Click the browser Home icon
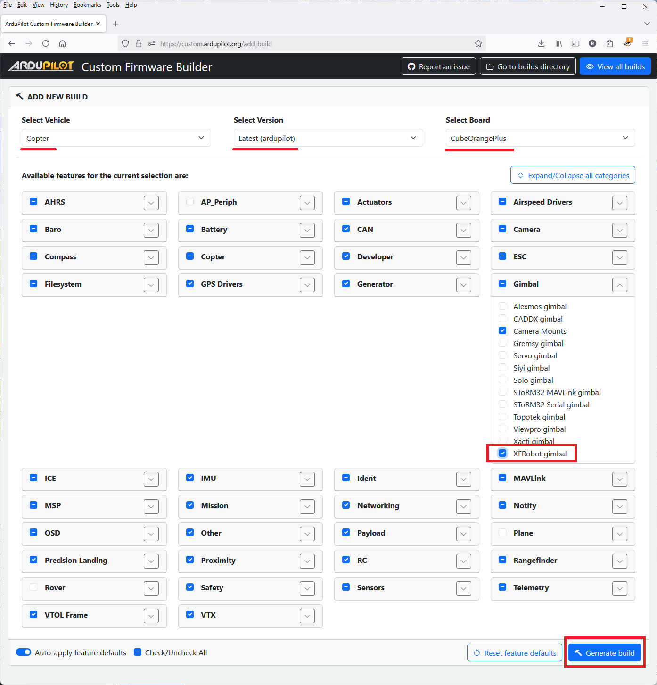 coord(62,43)
